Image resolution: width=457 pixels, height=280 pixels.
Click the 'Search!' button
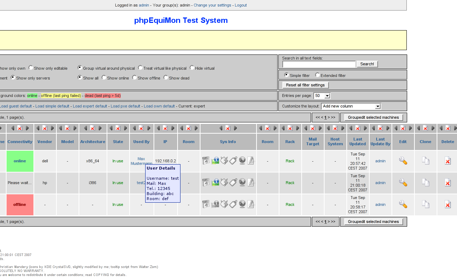(x=367, y=64)
